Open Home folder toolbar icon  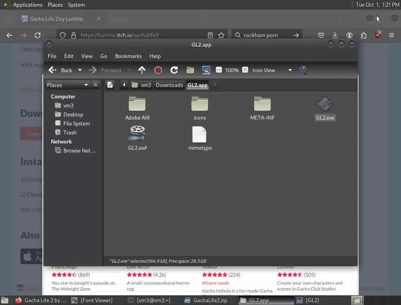tap(190, 70)
